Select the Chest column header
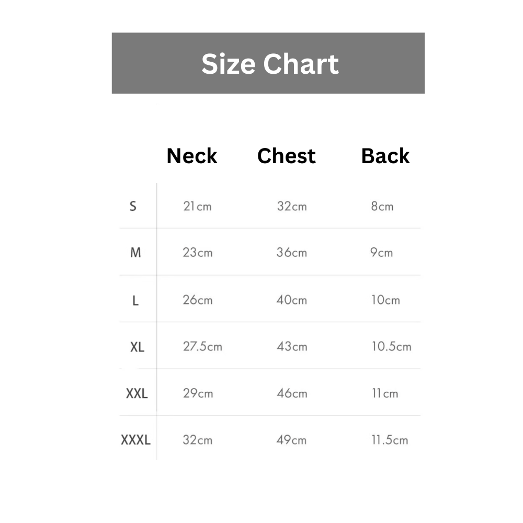The height and width of the screenshot is (523, 523). click(x=287, y=156)
